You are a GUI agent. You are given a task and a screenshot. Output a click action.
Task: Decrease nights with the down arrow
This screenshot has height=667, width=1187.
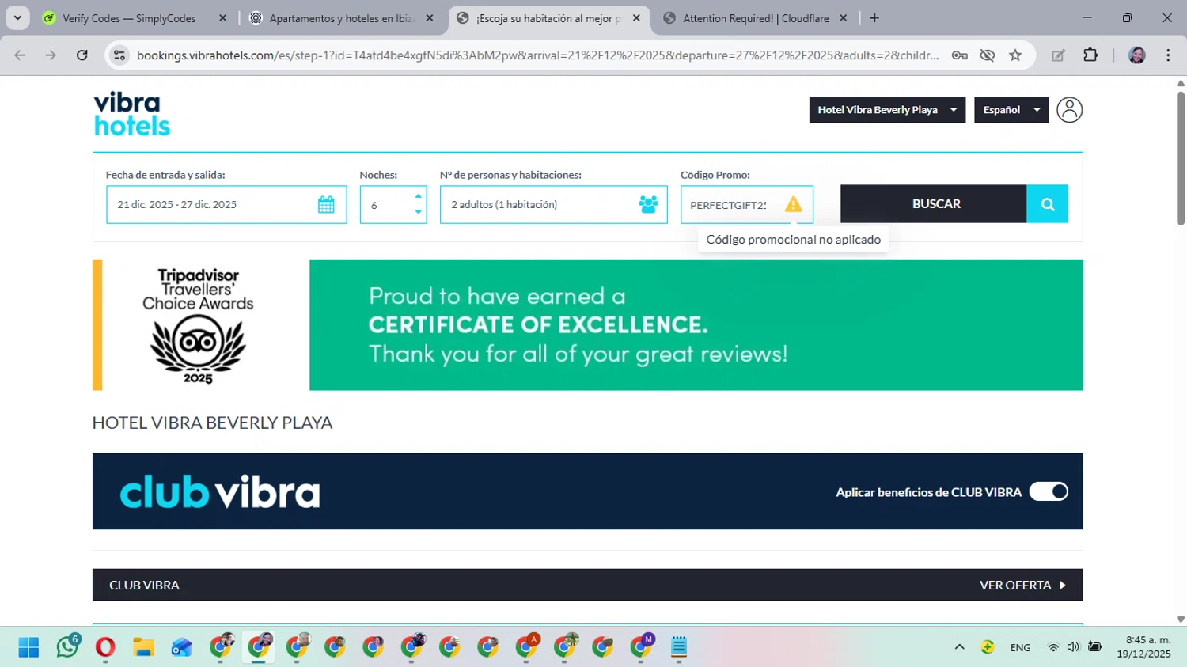(418, 212)
